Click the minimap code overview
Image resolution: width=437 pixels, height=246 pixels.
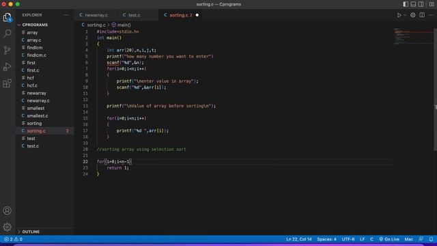tap(413, 36)
